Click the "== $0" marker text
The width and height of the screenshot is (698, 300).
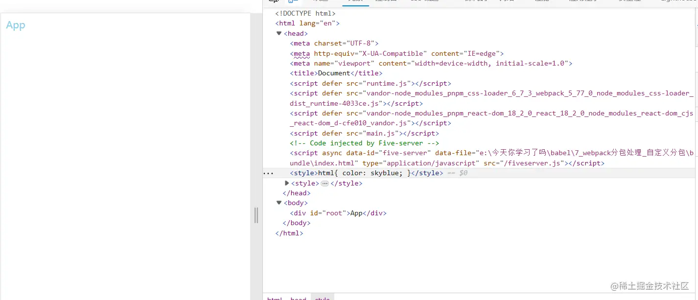[458, 173]
